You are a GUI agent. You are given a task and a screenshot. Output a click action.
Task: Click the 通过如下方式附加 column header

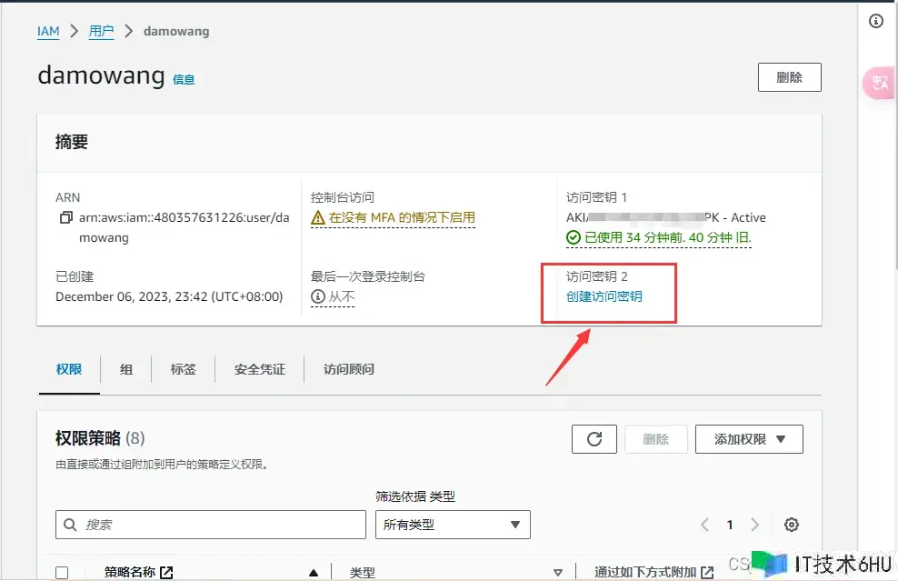pyautogui.click(x=644, y=572)
